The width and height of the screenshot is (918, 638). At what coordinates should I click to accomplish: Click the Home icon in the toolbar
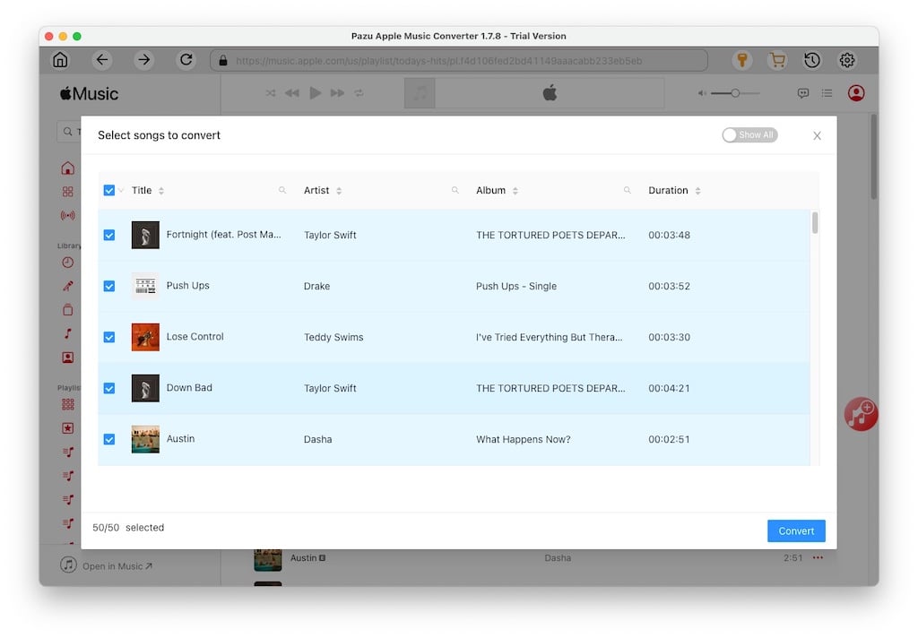(x=60, y=60)
